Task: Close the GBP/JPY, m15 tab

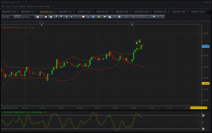Action: [131, 12]
